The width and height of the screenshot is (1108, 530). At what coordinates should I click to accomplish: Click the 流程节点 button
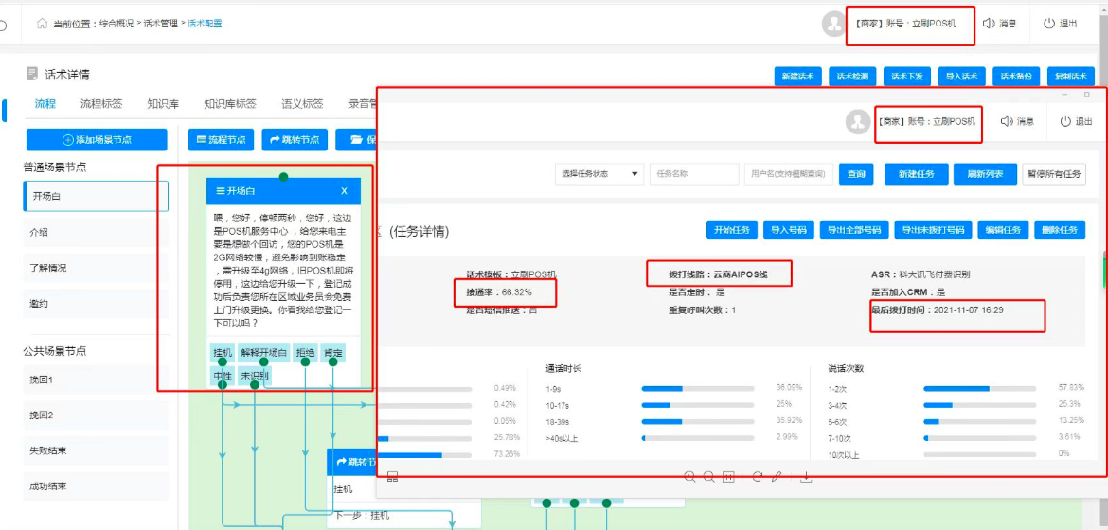[x=222, y=140]
